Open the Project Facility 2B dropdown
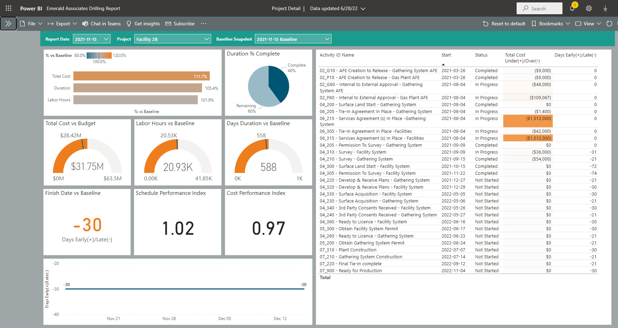 coord(173,39)
